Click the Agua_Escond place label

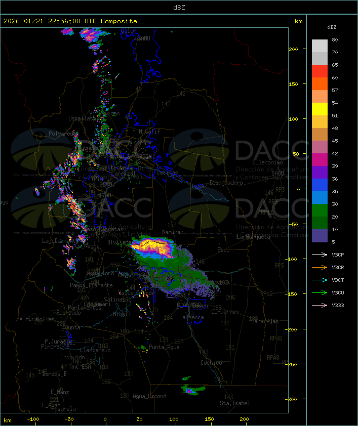149,396
